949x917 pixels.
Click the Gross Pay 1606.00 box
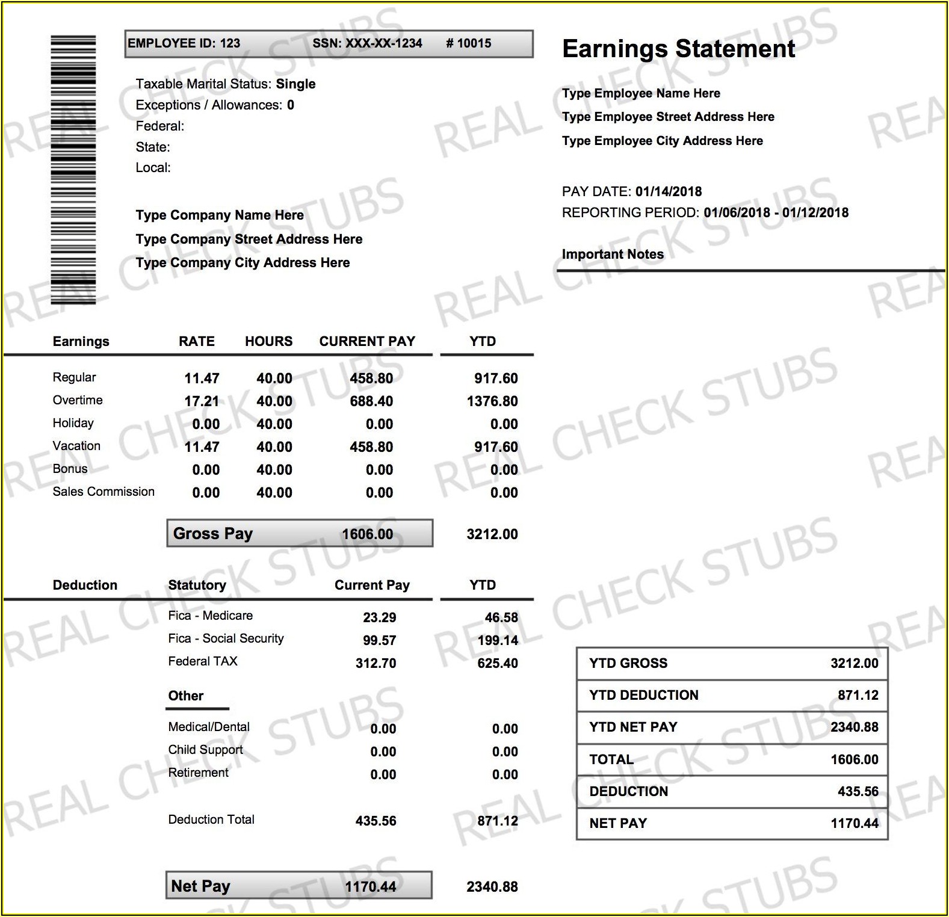pos(300,534)
